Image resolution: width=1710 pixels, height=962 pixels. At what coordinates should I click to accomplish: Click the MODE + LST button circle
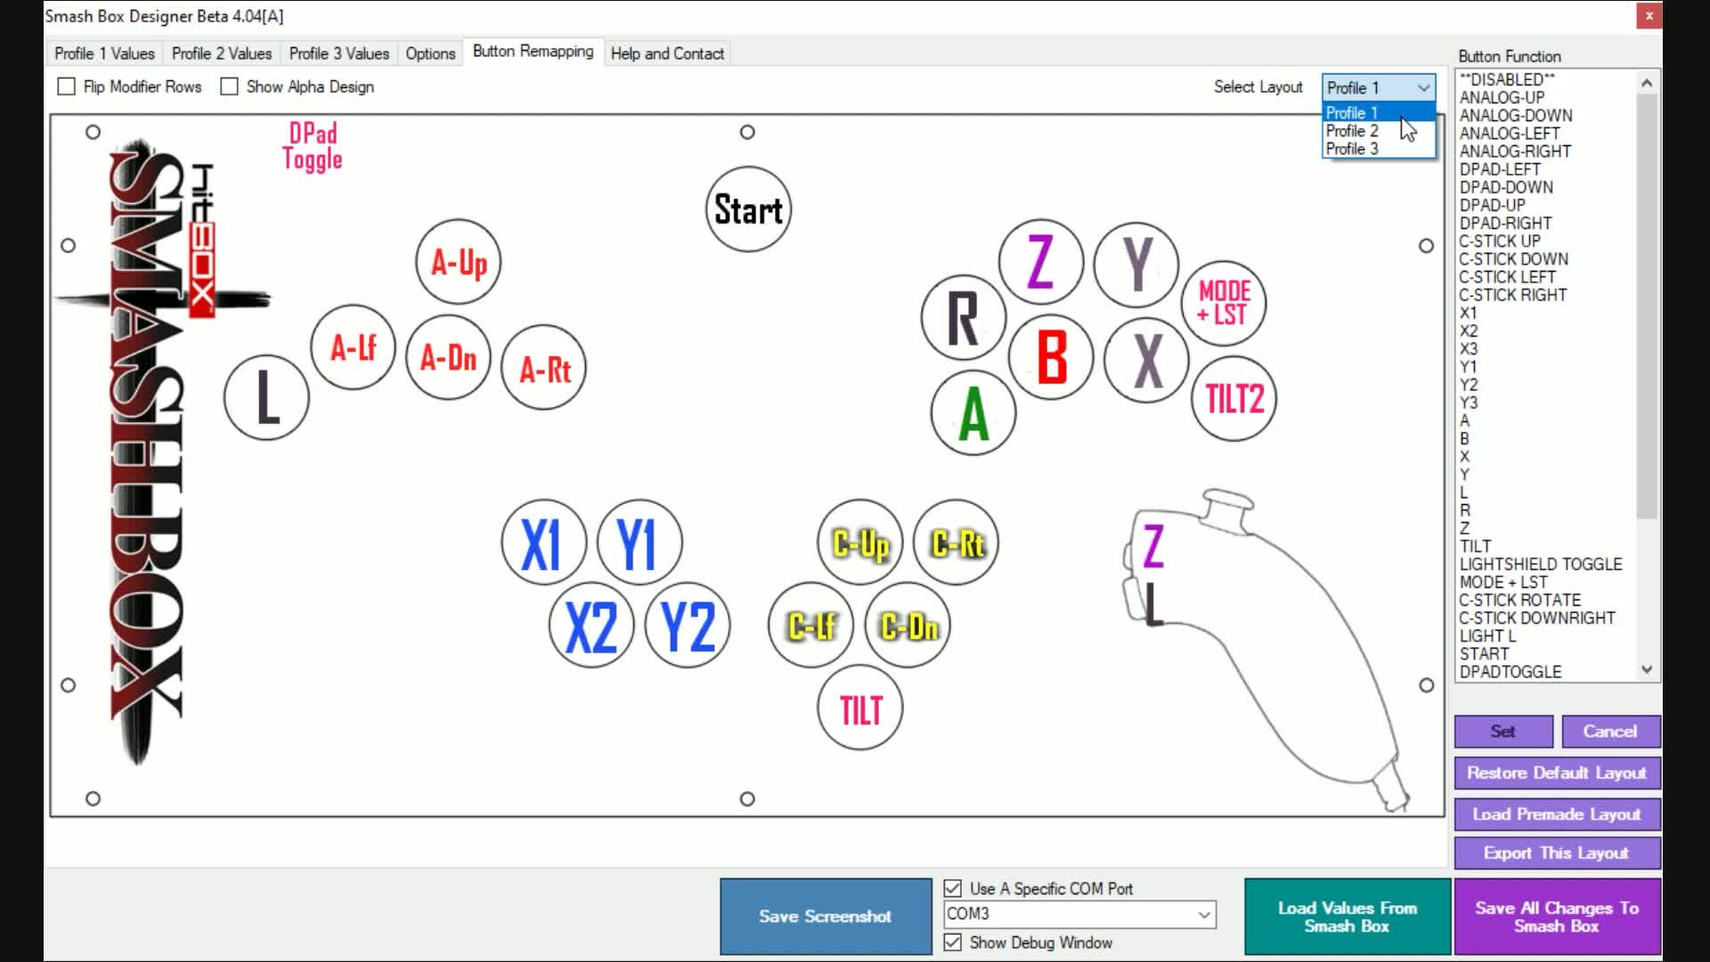click(x=1224, y=303)
